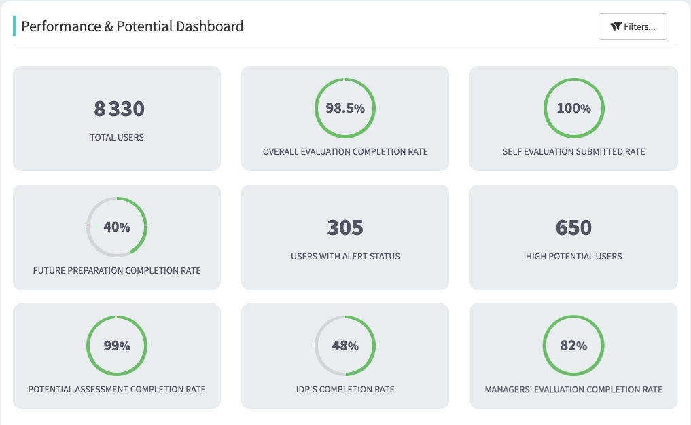The image size is (691, 425).
Task: Click FUTURE PREPARATION COMPLETION RATE label
Action: (x=117, y=270)
